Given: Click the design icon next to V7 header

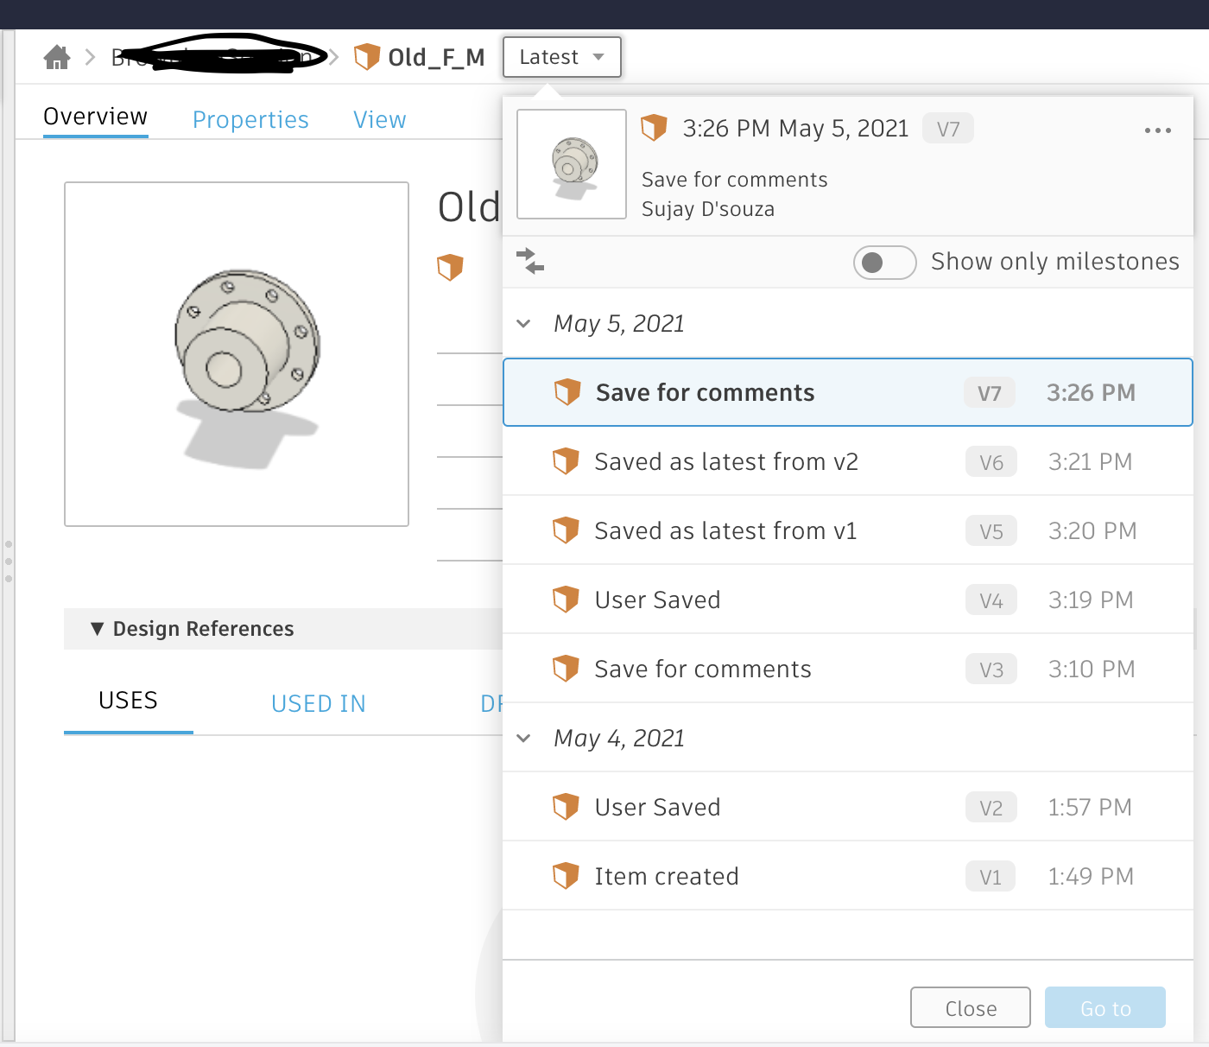Looking at the screenshot, I should point(654,128).
